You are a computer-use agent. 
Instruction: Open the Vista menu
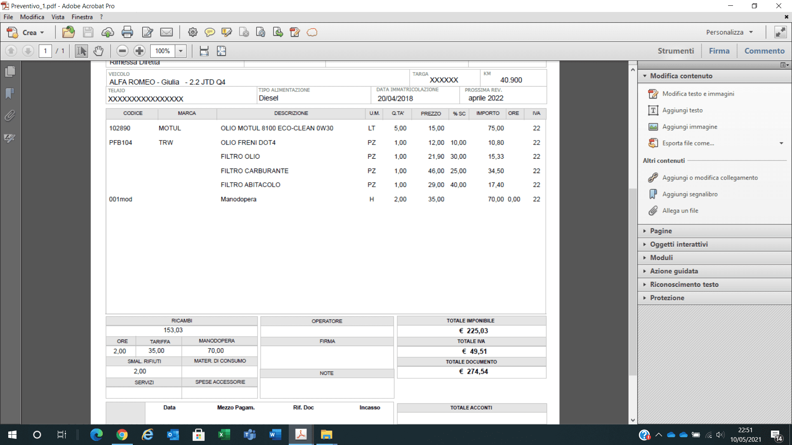tap(58, 17)
